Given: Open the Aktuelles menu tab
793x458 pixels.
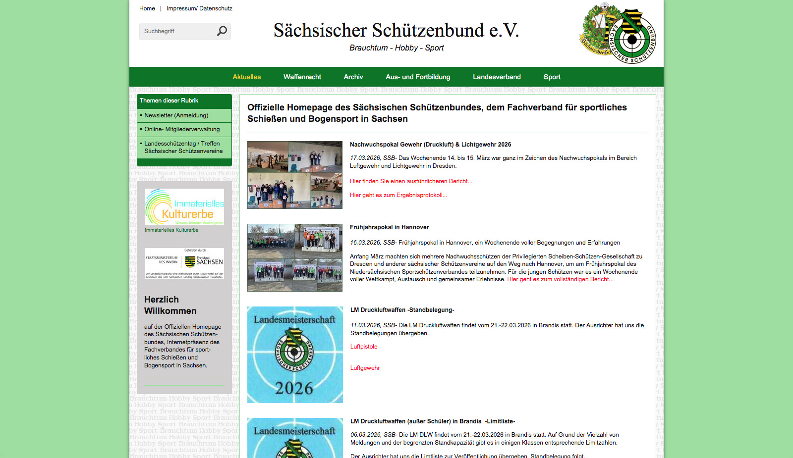Looking at the screenshot, I should pos(246,77).
